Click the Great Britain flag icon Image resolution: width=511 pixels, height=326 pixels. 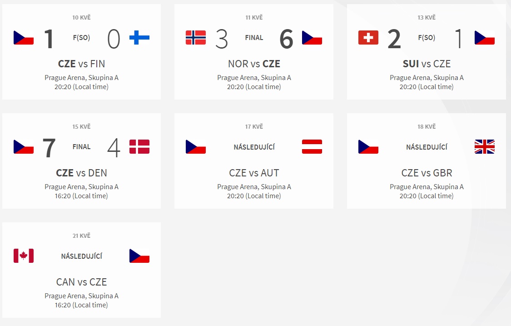pyautogui.click(x=485, y=146)
